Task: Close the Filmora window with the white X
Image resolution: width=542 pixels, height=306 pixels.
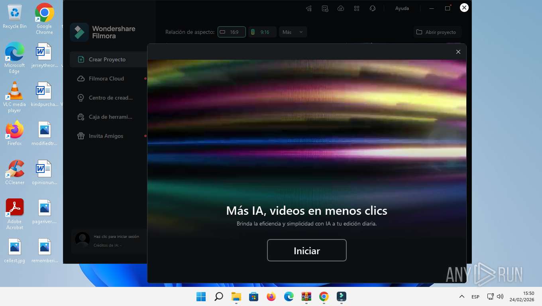Action: tap(464, 8)
